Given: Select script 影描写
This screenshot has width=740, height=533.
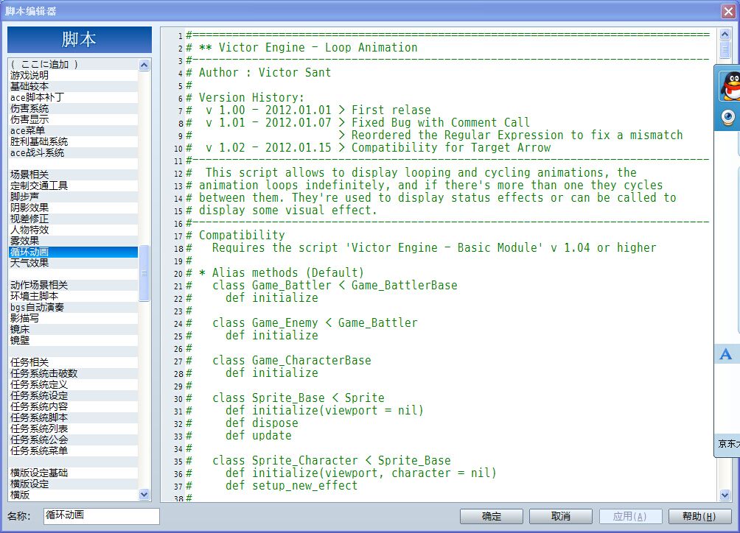Looking at the screenshot, I should 74,317.
